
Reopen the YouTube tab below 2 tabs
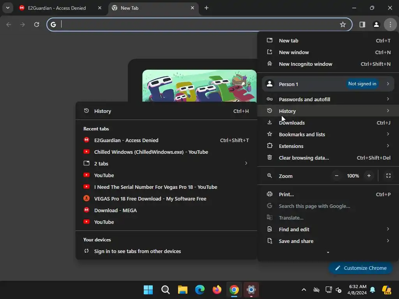166,175
